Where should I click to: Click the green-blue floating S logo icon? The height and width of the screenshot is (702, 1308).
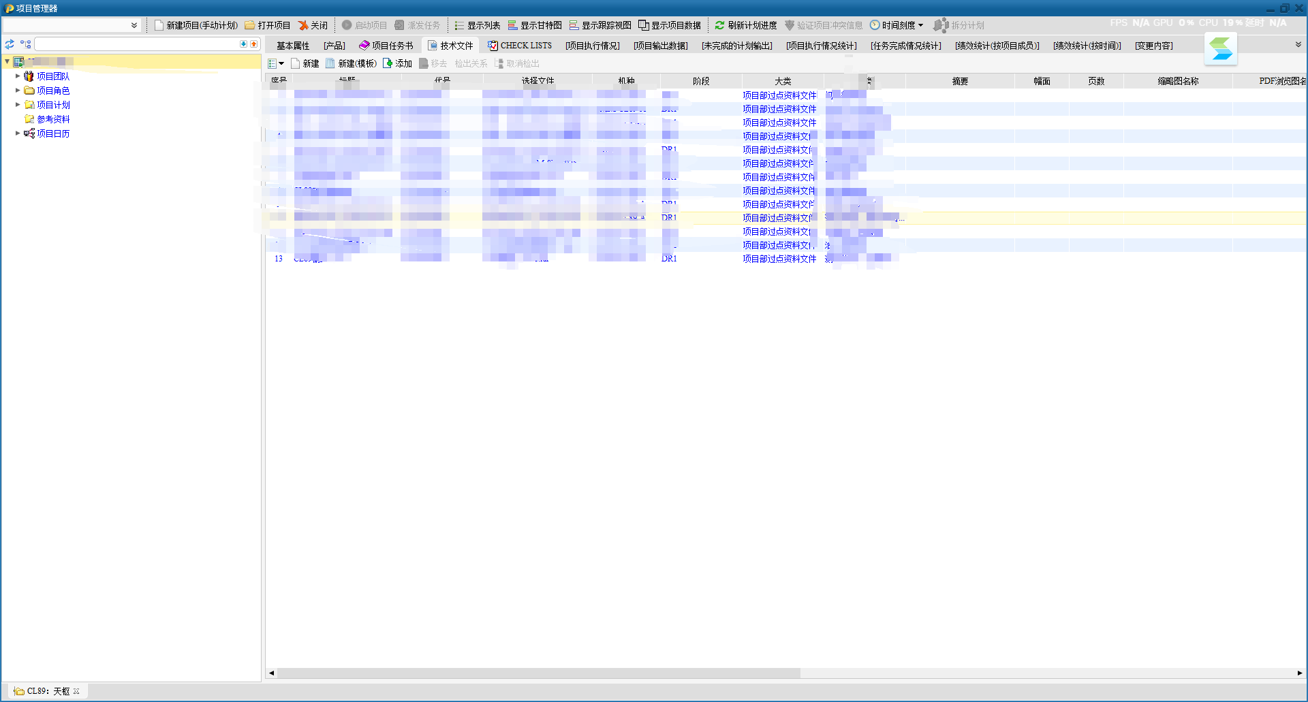[x=1221, y=49]
